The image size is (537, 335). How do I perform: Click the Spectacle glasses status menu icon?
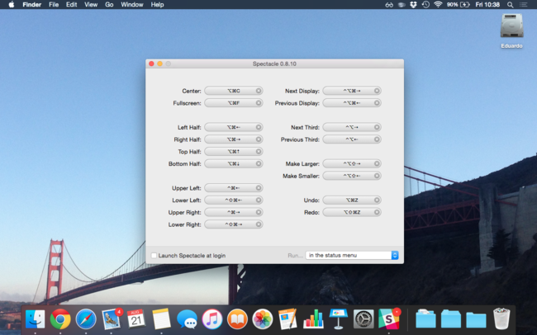tap(389, 5)
